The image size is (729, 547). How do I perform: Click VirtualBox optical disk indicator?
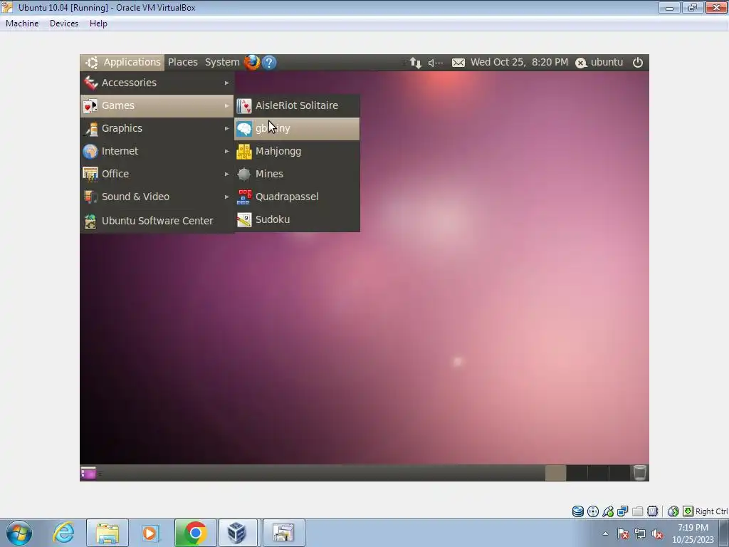pyautogui.click(x=593, y=511)
